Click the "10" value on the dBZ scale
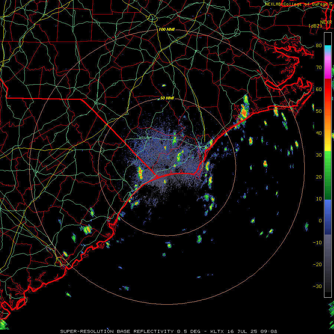This screenshot has height=334, width=334. 319,199
